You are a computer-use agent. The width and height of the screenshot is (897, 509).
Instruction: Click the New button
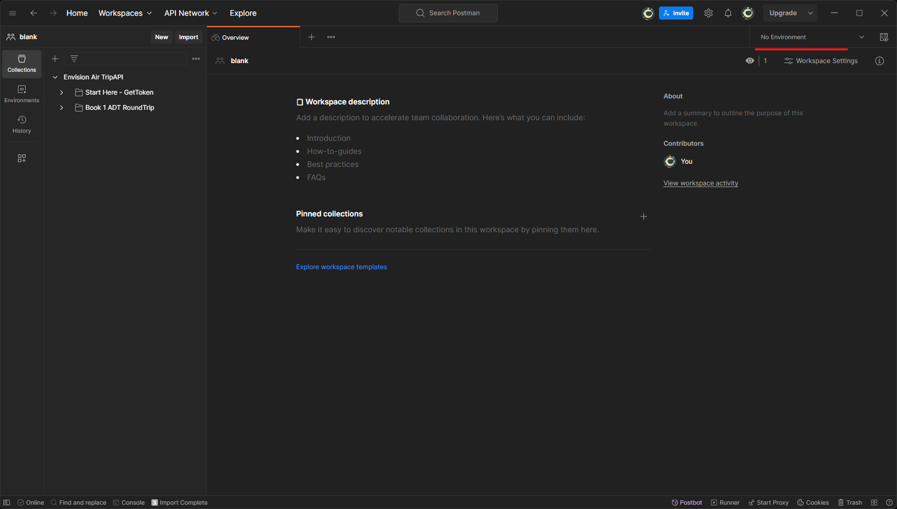(x=162, y=37)
